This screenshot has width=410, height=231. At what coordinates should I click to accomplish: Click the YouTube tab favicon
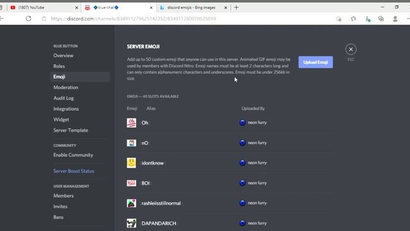[13, 8]
